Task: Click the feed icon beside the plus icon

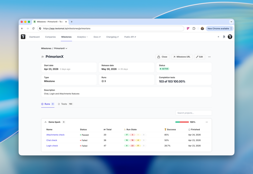Action: click(224, 37)
